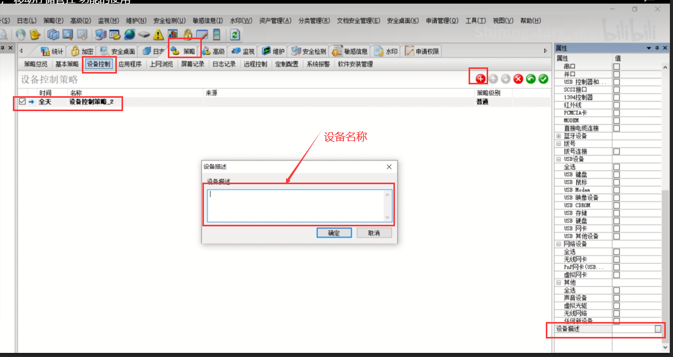The width and height of the screenshot is (673, 357).
Task: Click the green refresh toolbar icon
Action: point(235,34)
